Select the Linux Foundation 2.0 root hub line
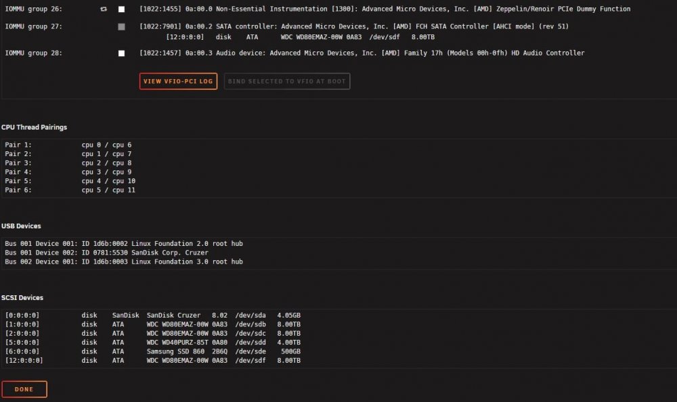677x402 pixels. [x=124, y=243]
